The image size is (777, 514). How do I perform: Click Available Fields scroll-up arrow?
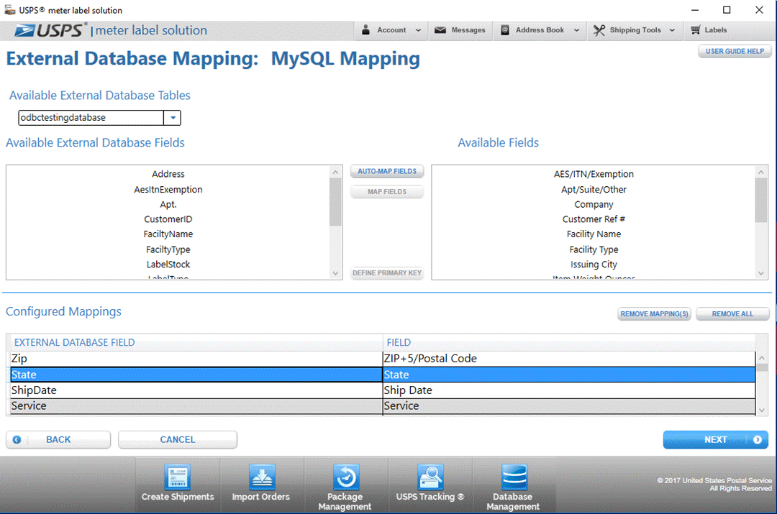tap(761, 172)
